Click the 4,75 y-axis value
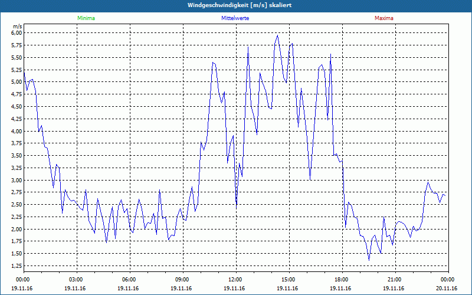 [x=17, y=94]
